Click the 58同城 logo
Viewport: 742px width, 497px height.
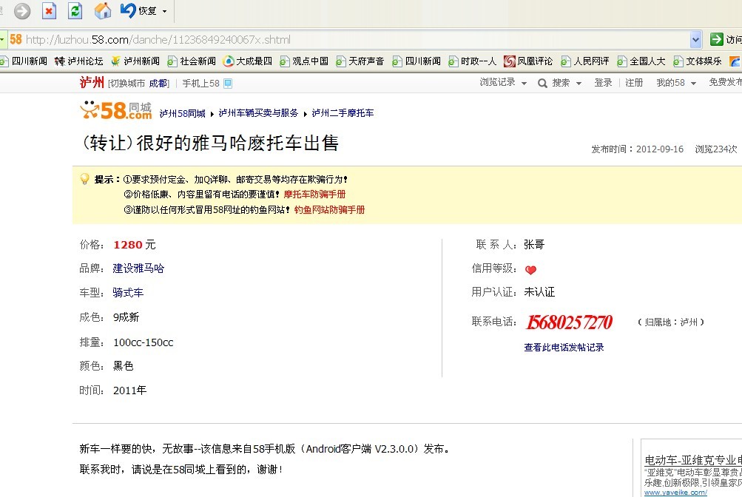click(116, 111)
